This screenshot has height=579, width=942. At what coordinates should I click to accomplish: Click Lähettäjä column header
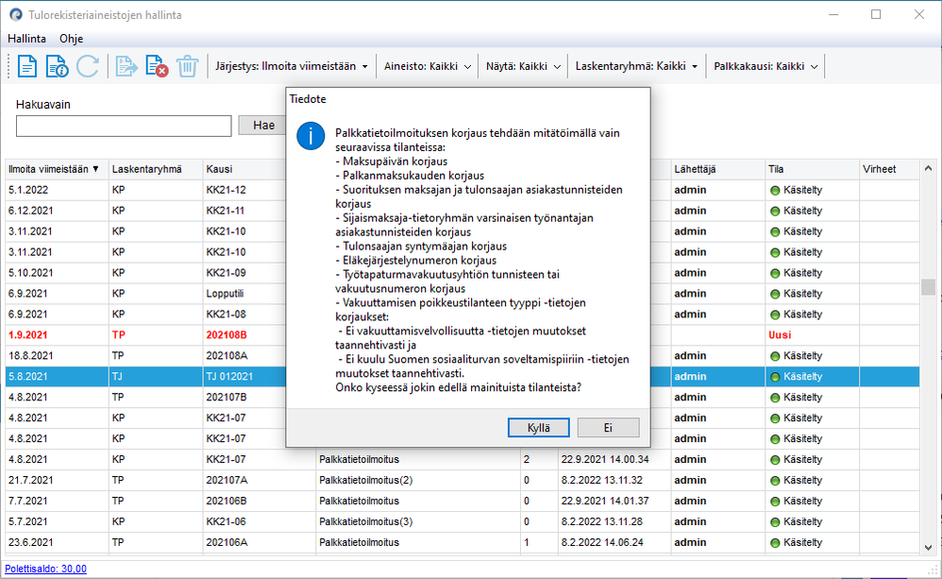click(718, 170)
